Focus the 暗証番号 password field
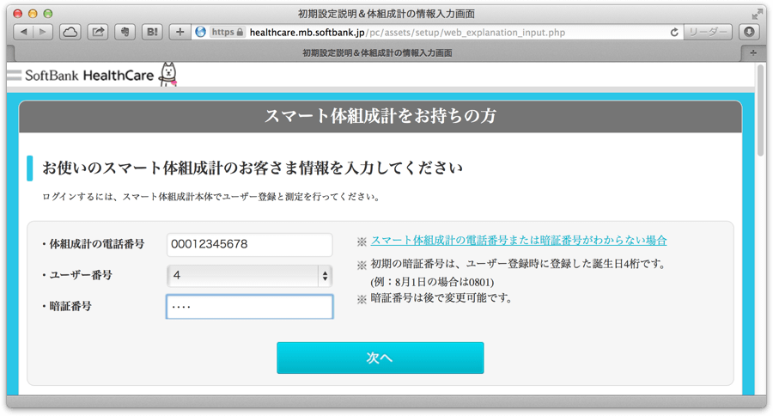The width and height of the screenshot is (773, 416). click(249, 307)
